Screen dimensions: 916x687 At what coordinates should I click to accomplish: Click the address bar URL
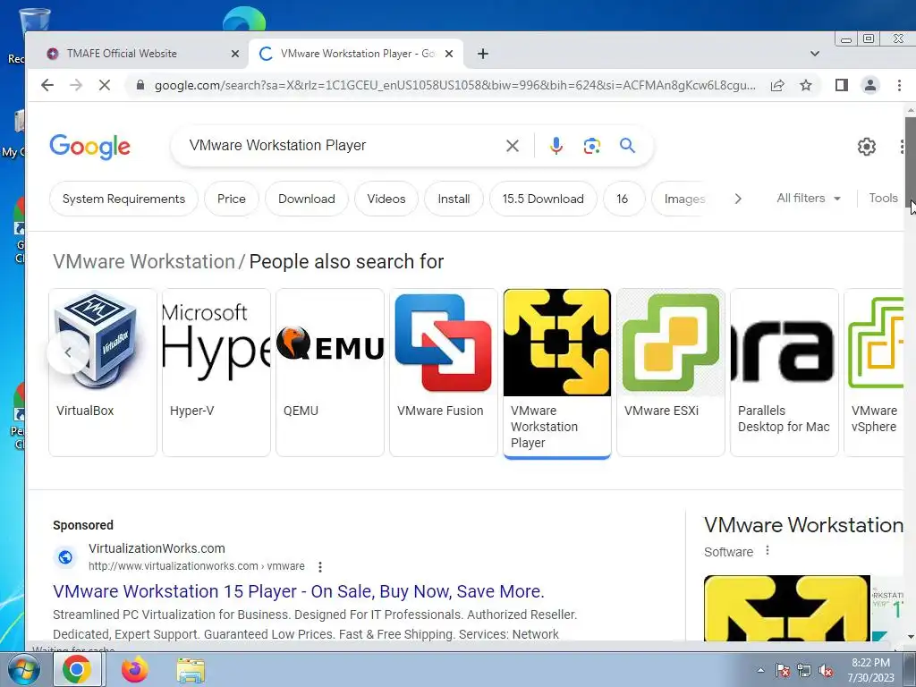[454, 85]
